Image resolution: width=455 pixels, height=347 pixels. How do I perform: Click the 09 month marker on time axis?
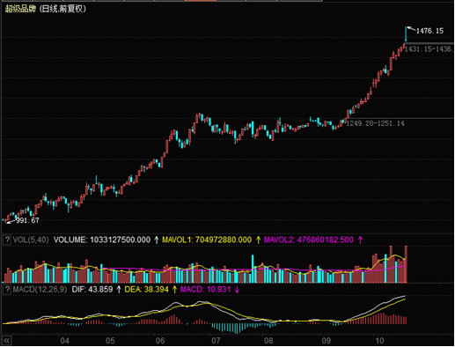[x=327, y=341]
